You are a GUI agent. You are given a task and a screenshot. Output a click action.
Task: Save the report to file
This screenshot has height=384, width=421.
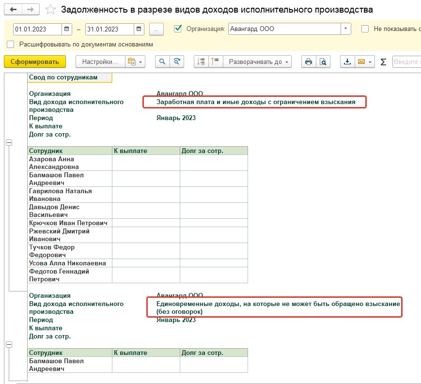click(347, 61)
